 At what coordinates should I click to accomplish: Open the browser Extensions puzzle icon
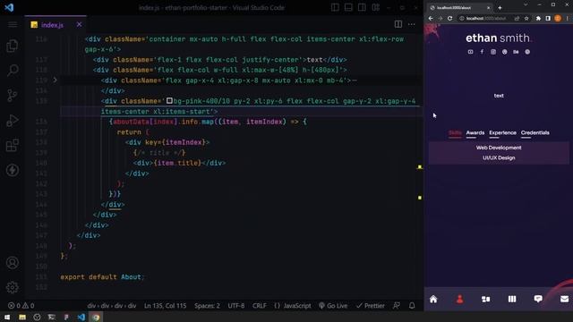click(x=538, y=18)
